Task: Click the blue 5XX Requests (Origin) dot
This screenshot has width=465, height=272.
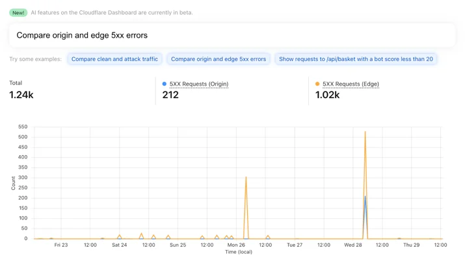Action: 165,84
